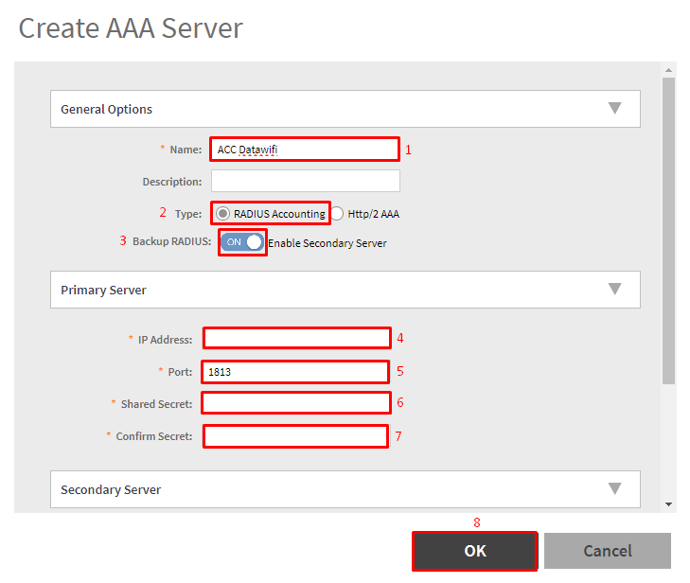Screen dimensions: 690x583
Task: Click the Confirm Secret input field
Action: pos(296,436)
